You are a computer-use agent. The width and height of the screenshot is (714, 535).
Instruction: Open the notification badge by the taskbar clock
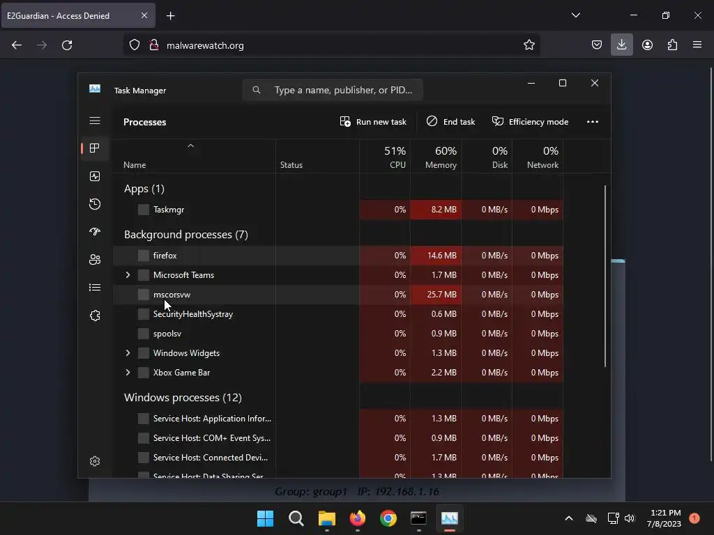[694, 518]
